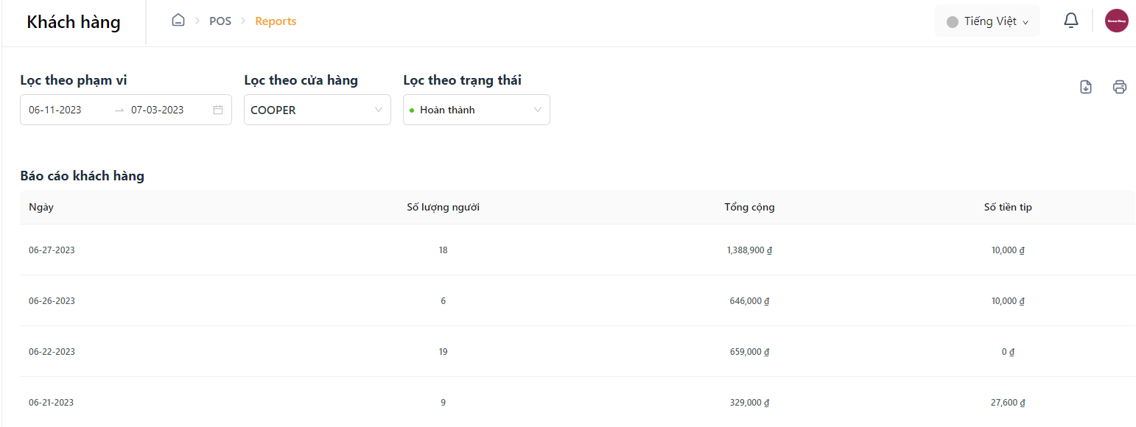Click the Ngày column header
This screenshot has height=427, width=1136.
(x=41, y=207)
